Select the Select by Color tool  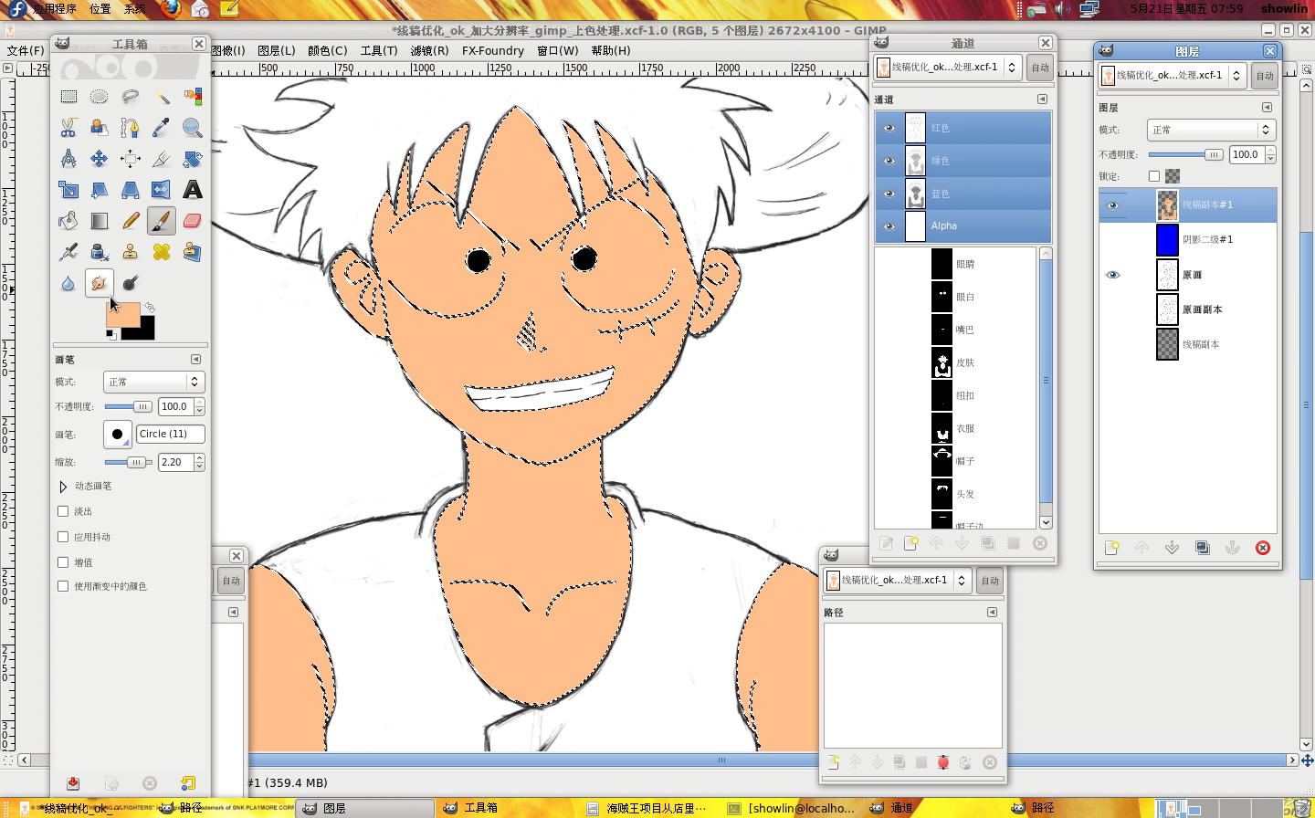pos(193,97)
